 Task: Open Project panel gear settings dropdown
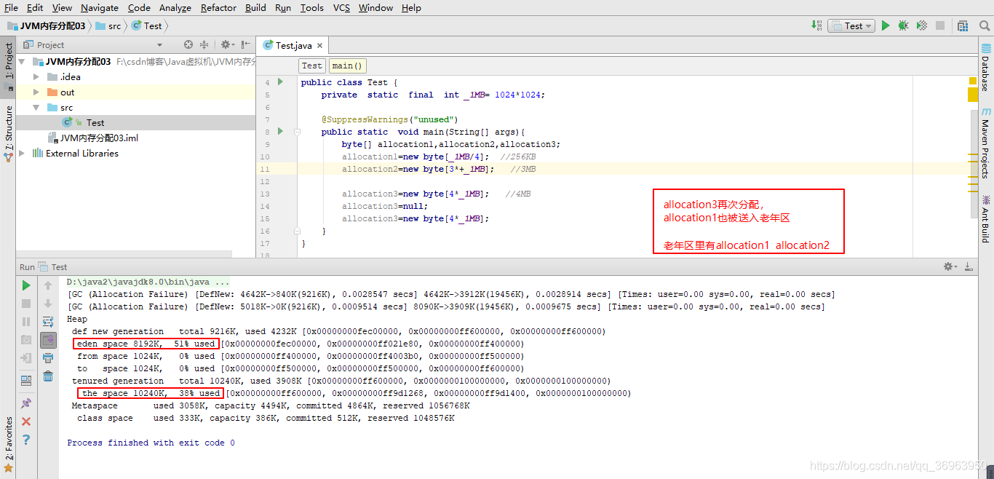(x=228, y=44)
